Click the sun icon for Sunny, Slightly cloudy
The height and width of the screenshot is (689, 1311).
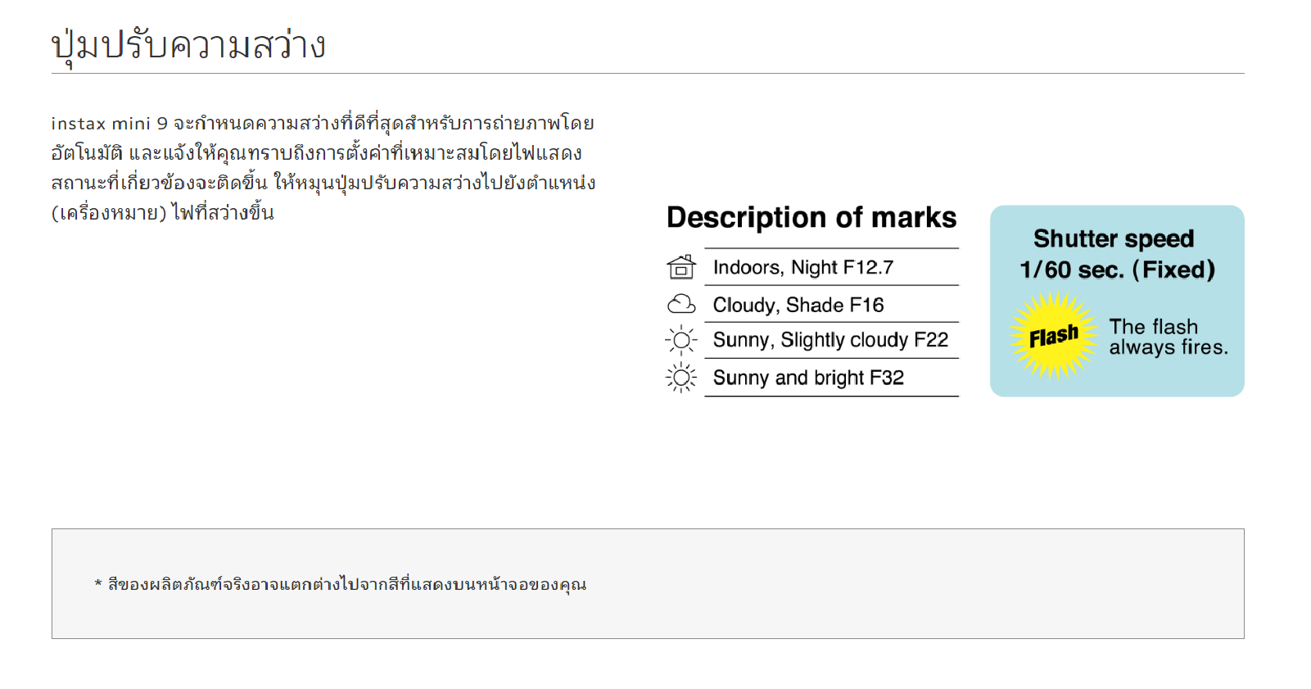681,340
